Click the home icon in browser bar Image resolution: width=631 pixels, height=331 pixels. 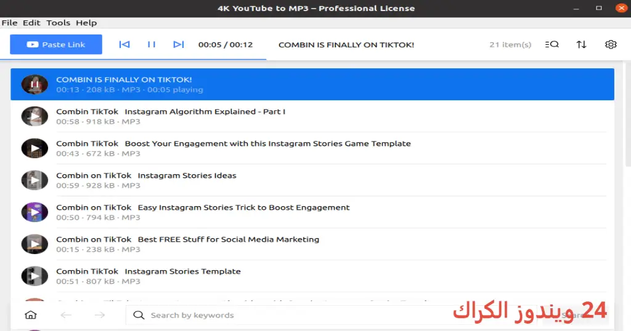pos(31,315)
